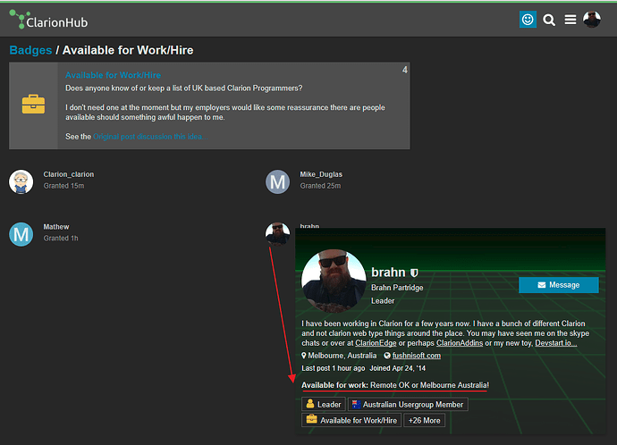
Task: Click Clarion_clarion user avatar
Action: (21, 181)
